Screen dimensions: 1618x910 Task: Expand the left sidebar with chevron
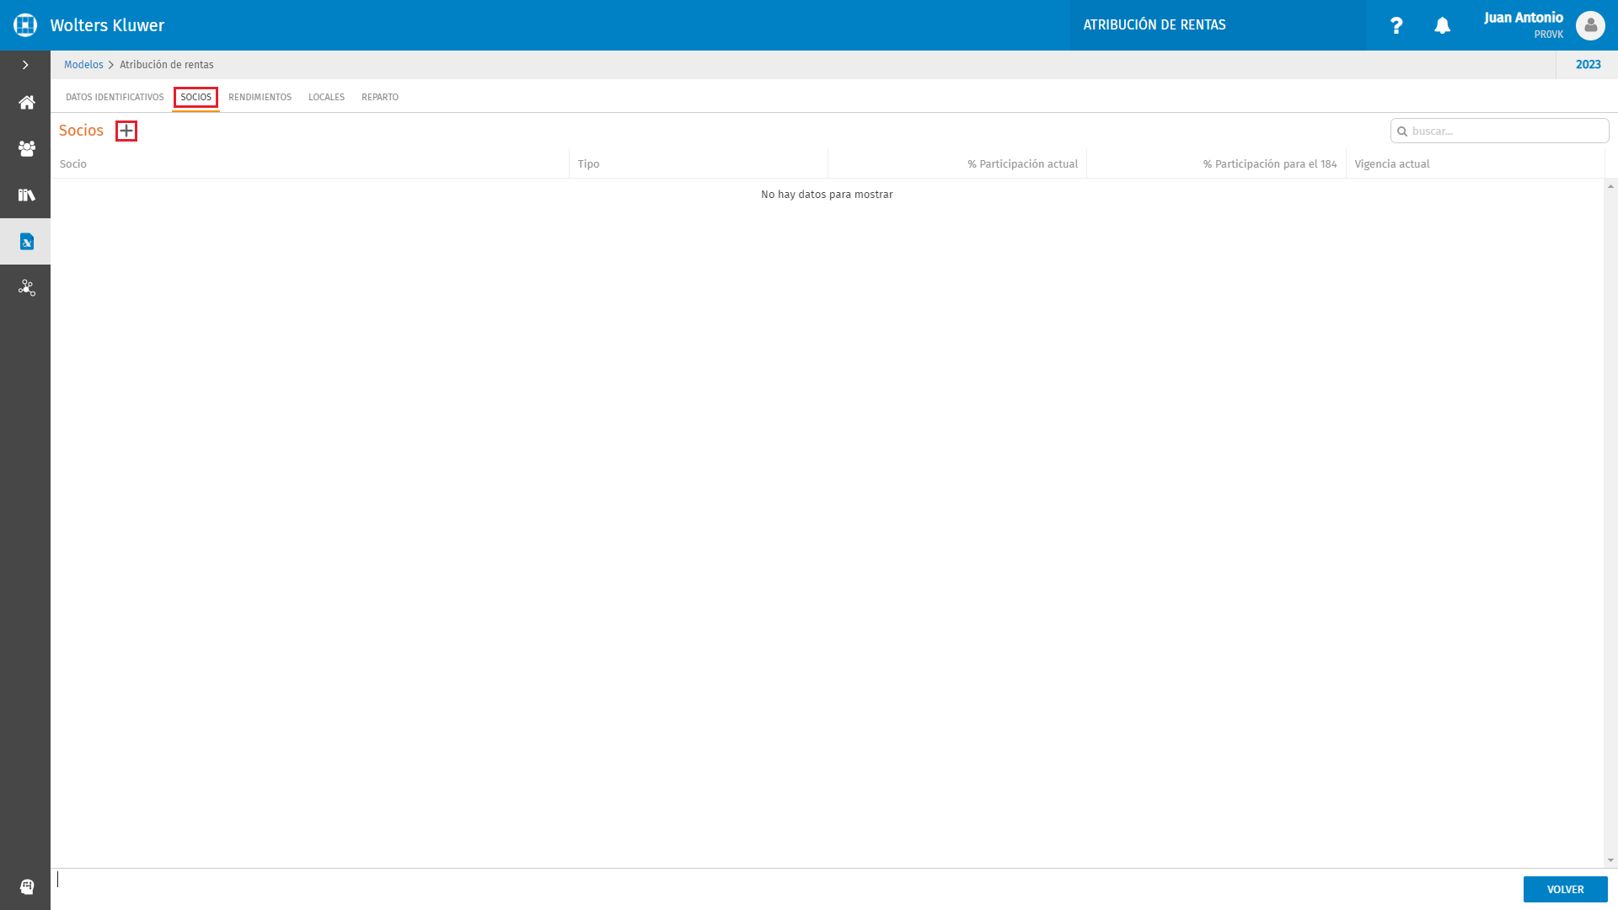point(25,65)
